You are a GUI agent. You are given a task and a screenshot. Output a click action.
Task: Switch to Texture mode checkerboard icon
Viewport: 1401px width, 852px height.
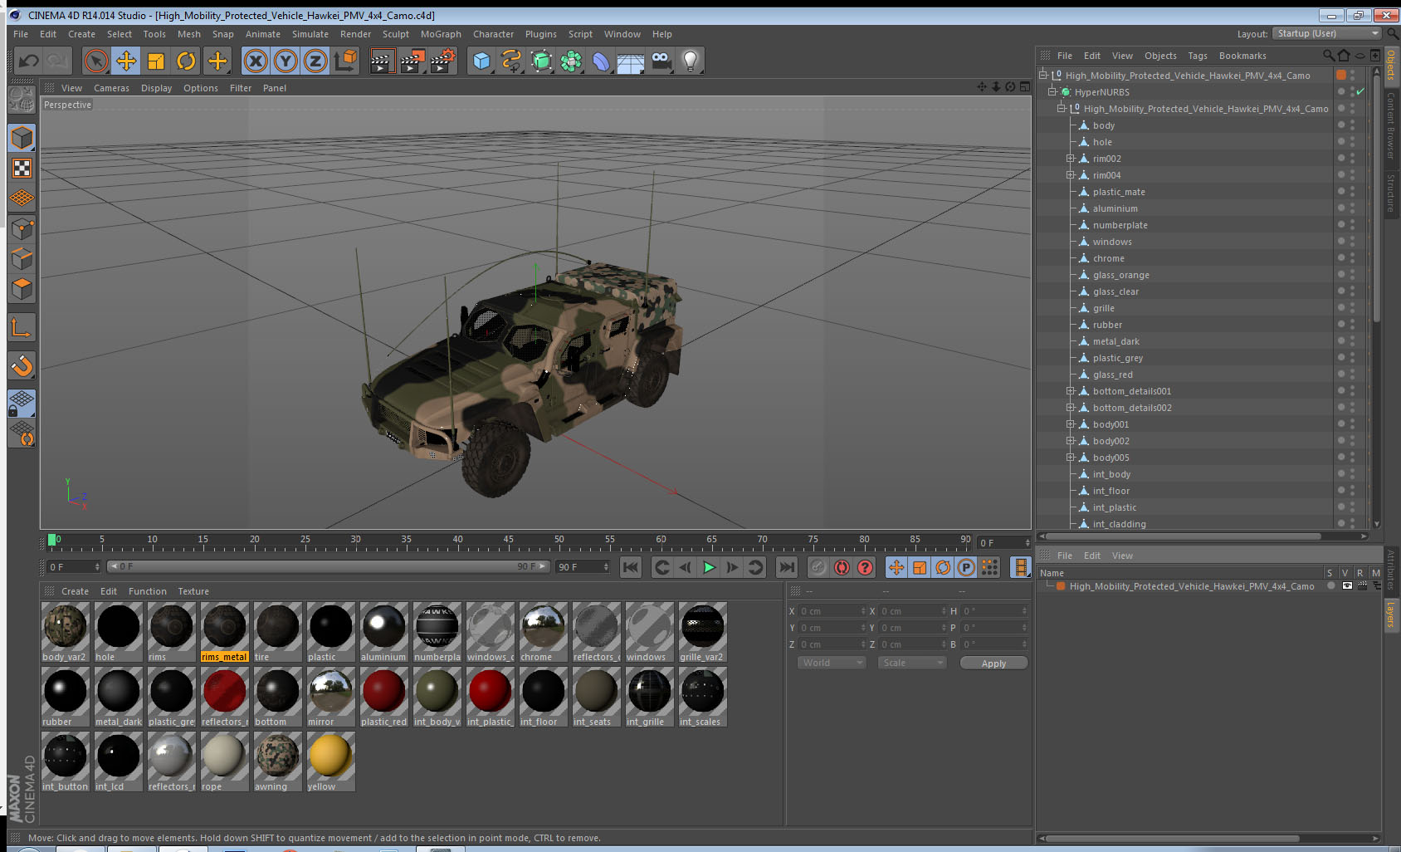coord(22,169)
